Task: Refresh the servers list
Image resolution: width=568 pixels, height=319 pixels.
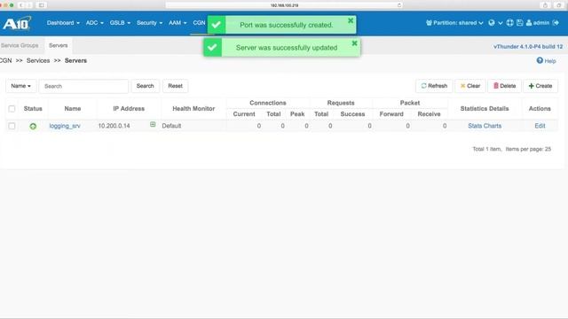Action: click(x=434, y=86)
